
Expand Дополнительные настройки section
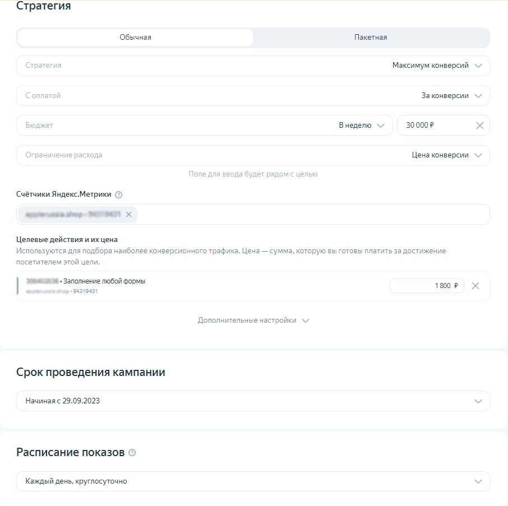(x=253, y=321)
